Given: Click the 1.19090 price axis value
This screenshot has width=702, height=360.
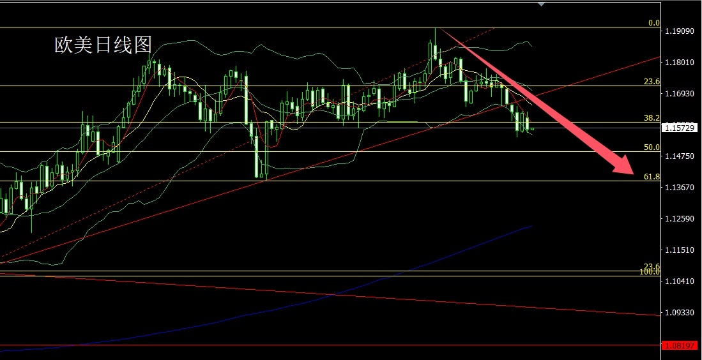Looking at the screenshot, I should (680, 31).
